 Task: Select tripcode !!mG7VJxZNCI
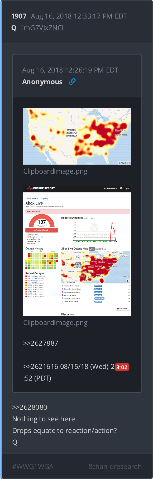pyautogui.click(x=42, y=28)
